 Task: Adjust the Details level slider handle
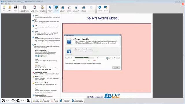tap(84, 58)
